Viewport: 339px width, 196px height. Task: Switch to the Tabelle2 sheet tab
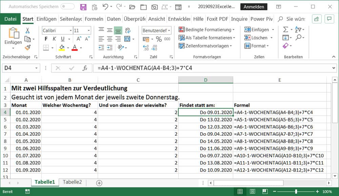click(72, 182)
